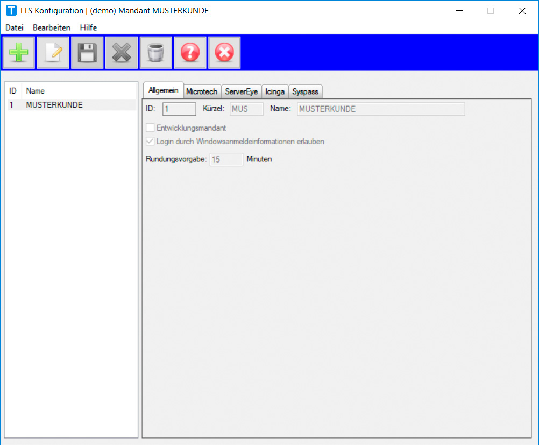This screenshot has height=445, width=539.
Task: Switch to the Microtech tab
Action: click(202, 91)
